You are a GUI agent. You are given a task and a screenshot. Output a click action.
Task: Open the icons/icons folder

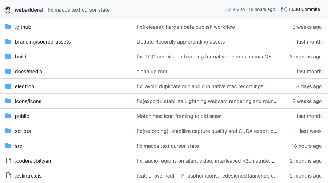pyautogui.click(x=28, y=101)
